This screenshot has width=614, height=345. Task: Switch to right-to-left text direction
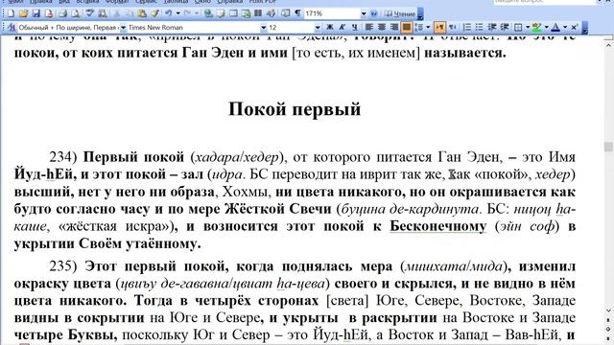click(453, 28)
